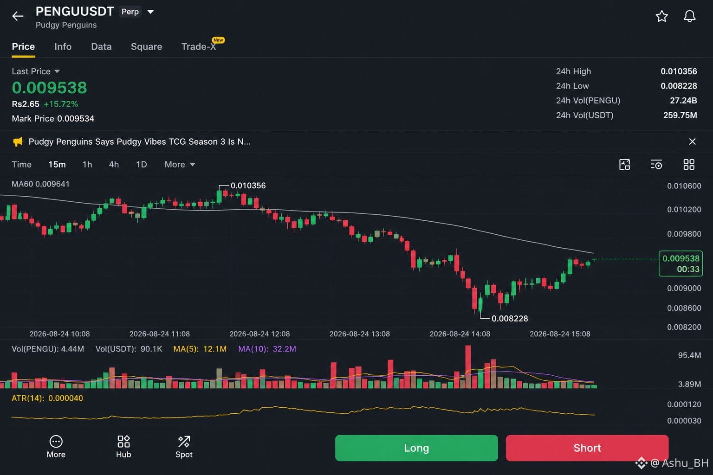The width and height of the screenshot is (713, 475).
Task: Tap the red Short button
Action: point(587,448)
